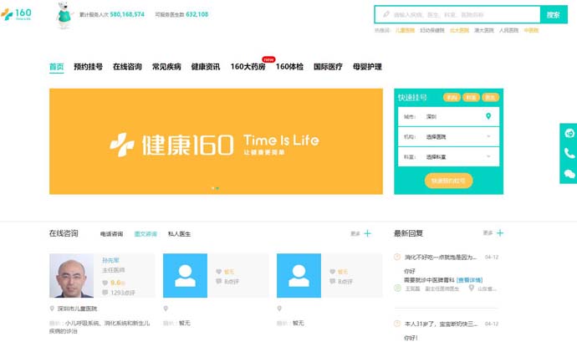The height and width of the screenshot is (342, 577).
Task: Click the WeChat icon on right sidebar
Action: 569,173
